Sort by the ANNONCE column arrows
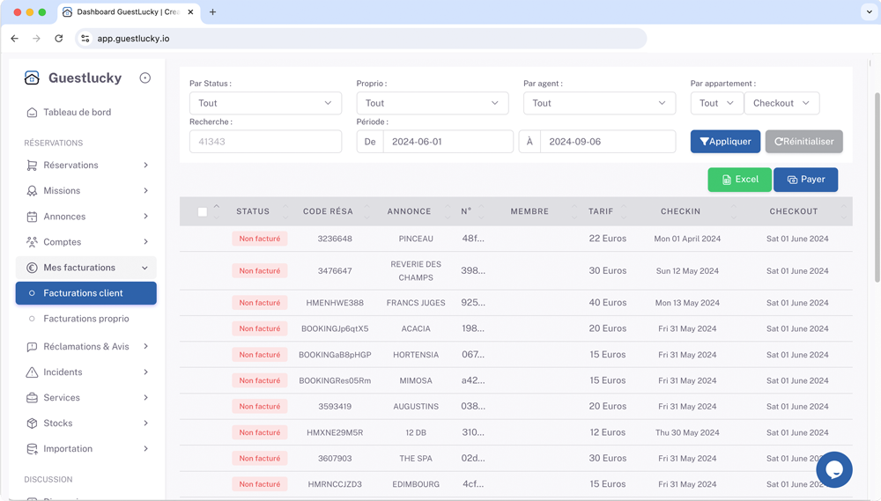 pos(448,211)
